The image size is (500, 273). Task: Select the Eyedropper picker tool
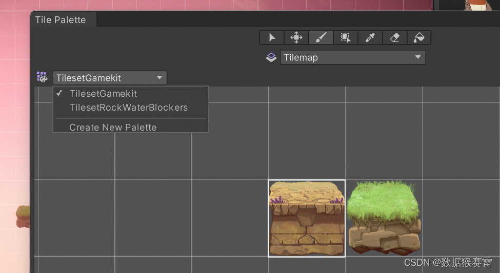point(370,37)
